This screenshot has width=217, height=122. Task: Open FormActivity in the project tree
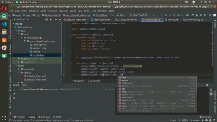coord(38,45)
